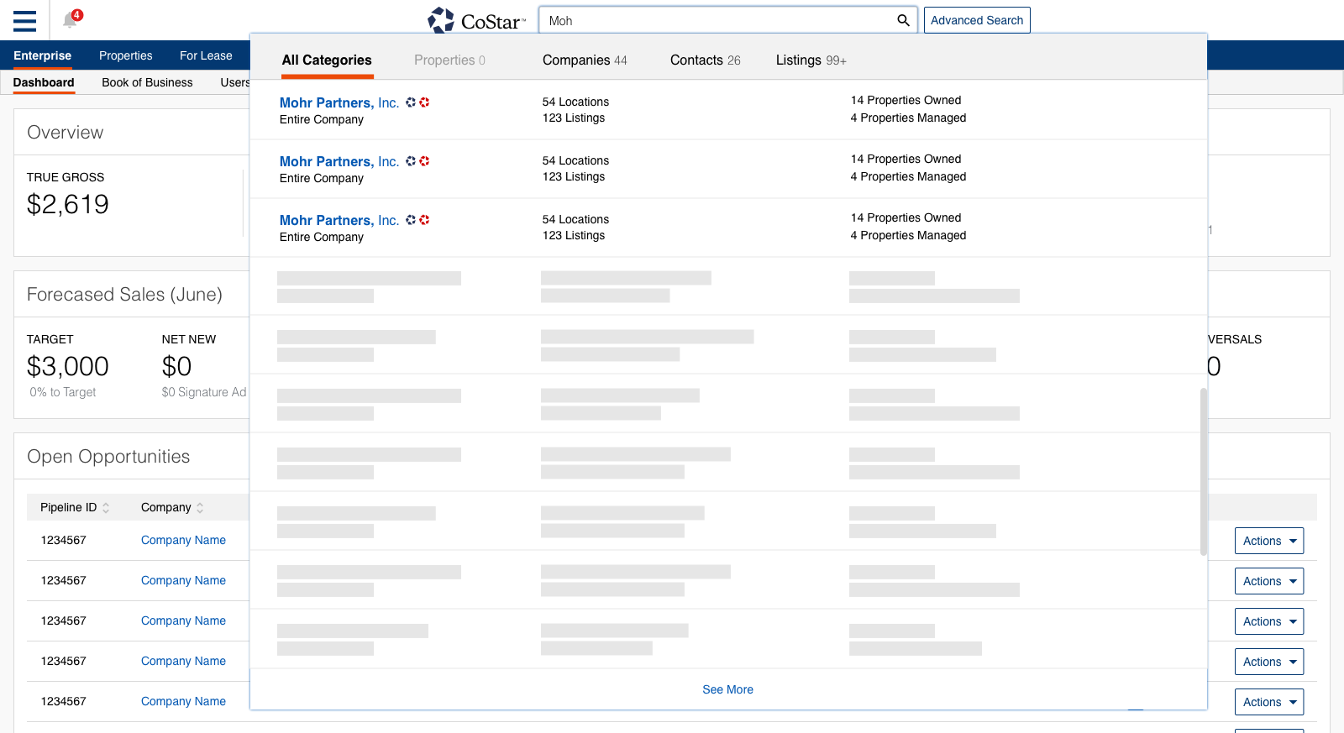Open the hamburger main menu

(x=24, y=20)
